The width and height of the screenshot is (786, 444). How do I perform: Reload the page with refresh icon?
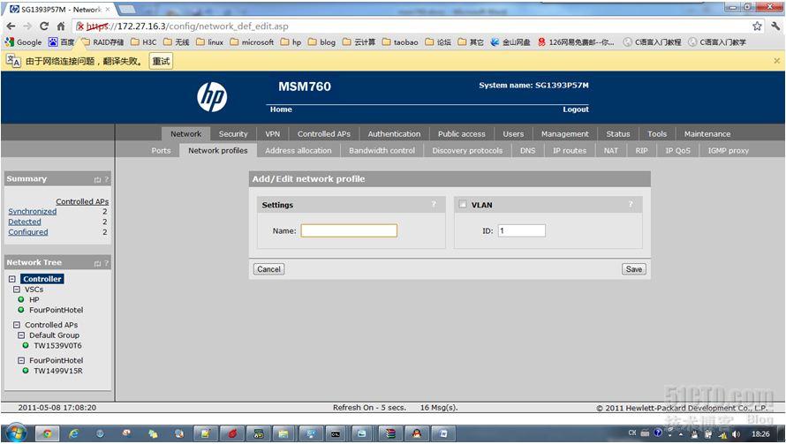[x=44, y=26]
